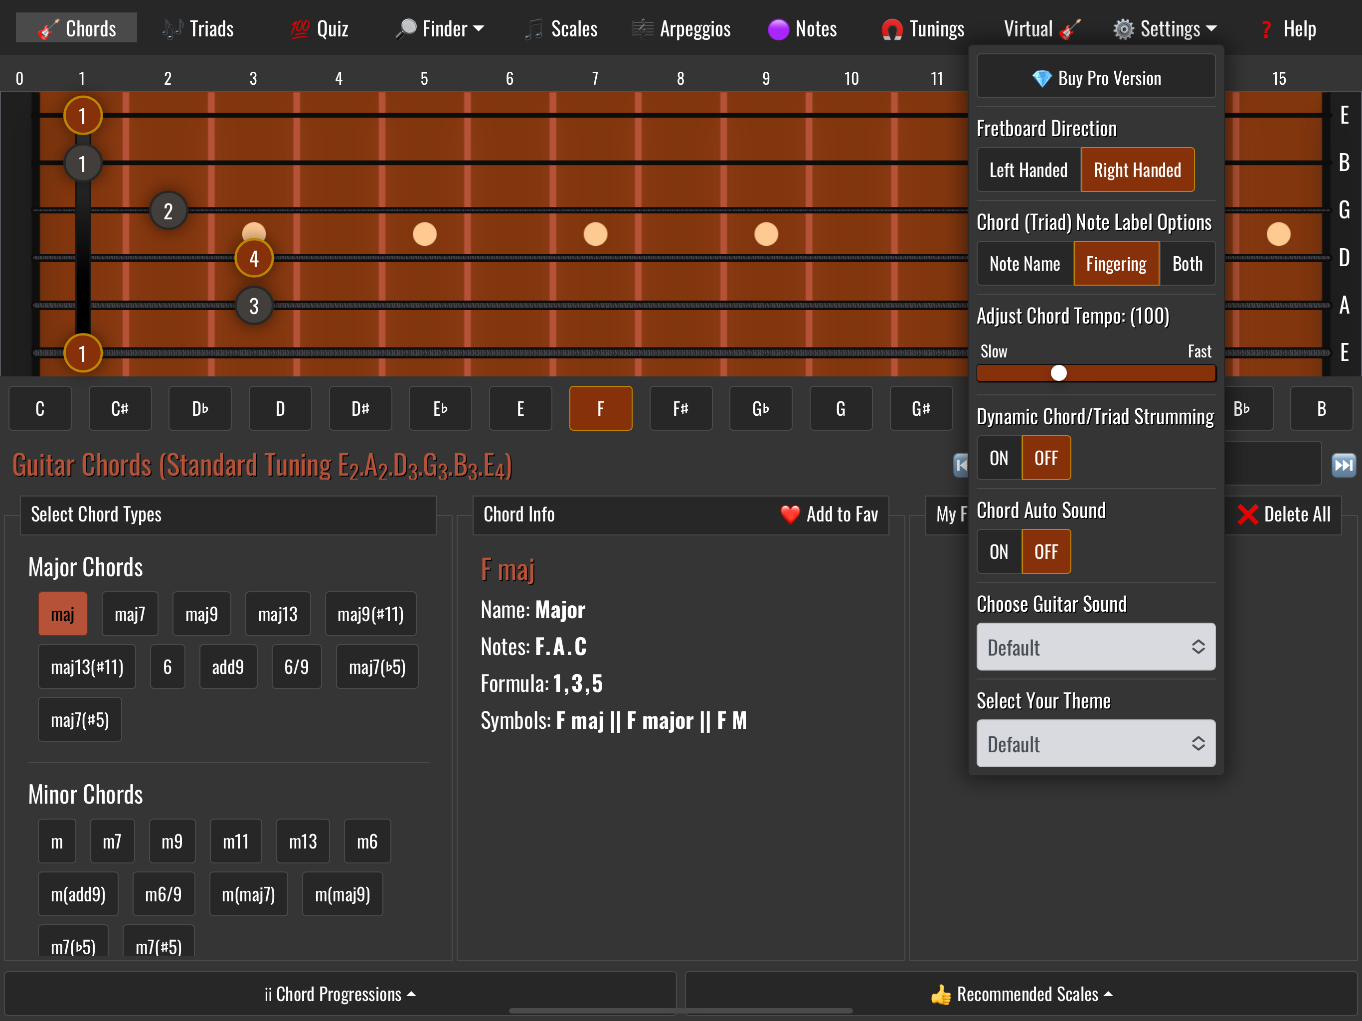The image size is (1362, 1021).
Task: Choose the m(maj7) chord type
Action: (x=248, y=894)
